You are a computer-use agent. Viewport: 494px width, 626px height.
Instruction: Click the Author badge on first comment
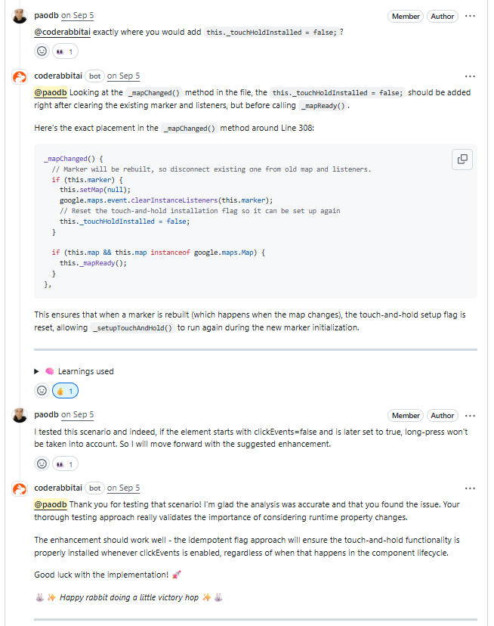(x=442, y=16)
